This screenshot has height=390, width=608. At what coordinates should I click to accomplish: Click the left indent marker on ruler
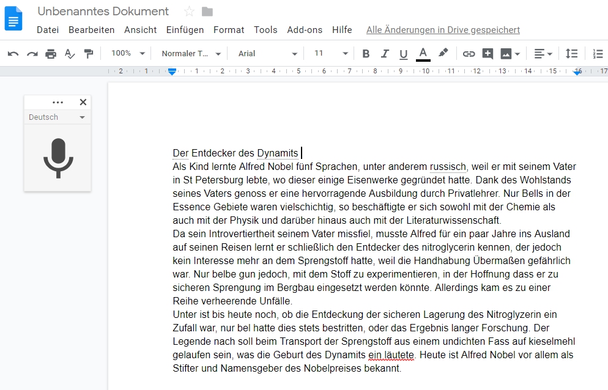(172, 72)
